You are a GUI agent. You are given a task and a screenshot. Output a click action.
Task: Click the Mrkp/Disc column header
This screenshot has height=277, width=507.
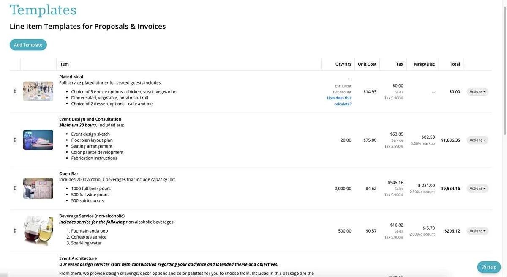[424, 64]
